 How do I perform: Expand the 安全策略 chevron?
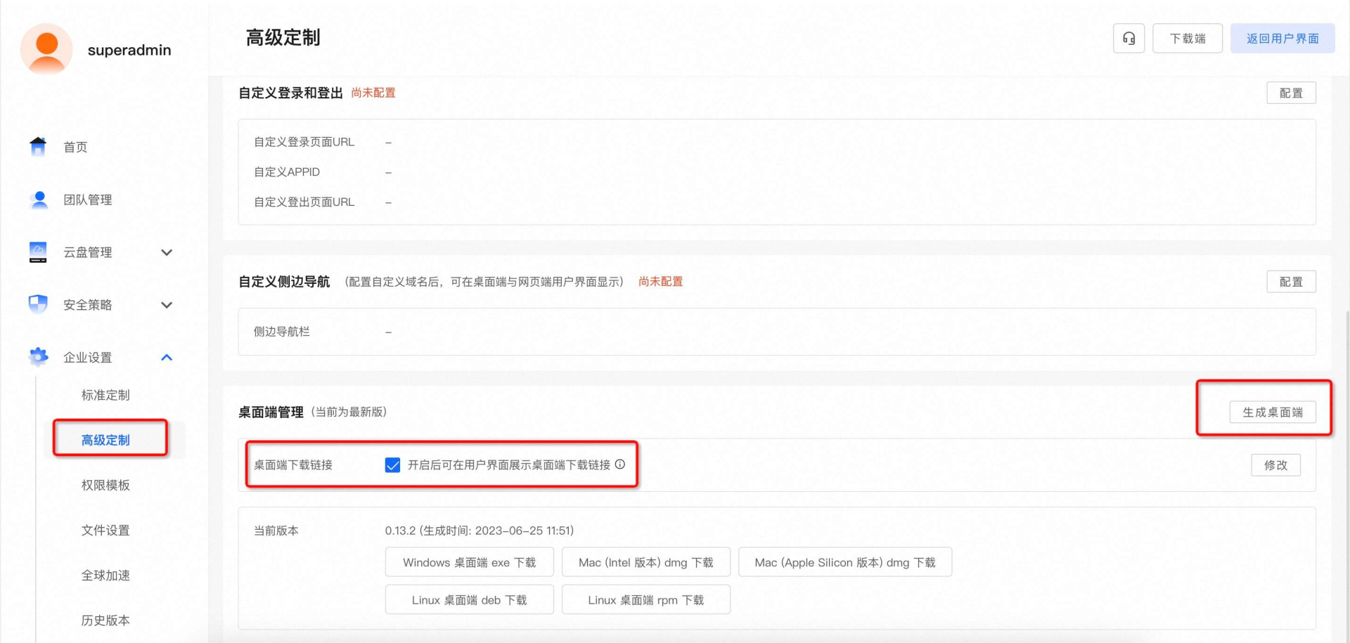(x=167, y=305)
